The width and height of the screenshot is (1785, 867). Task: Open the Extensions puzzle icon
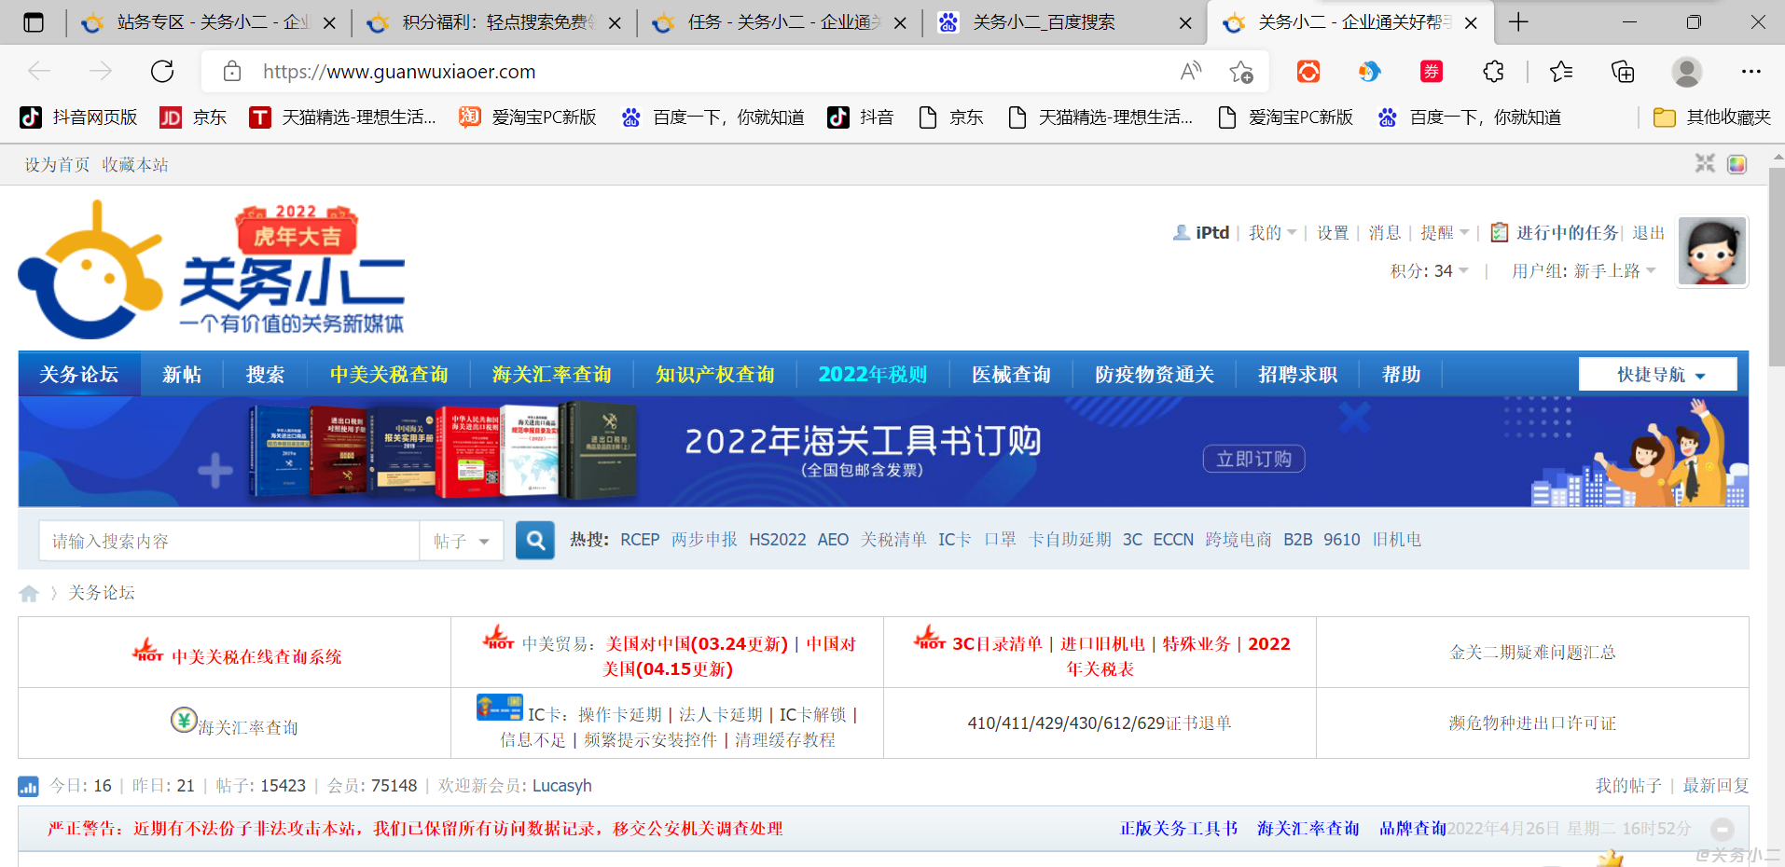point(1493,72)
